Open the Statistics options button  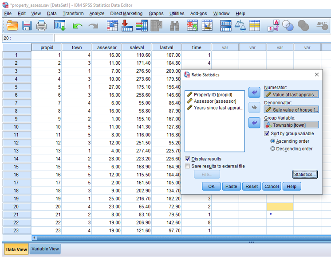point(305,175)
